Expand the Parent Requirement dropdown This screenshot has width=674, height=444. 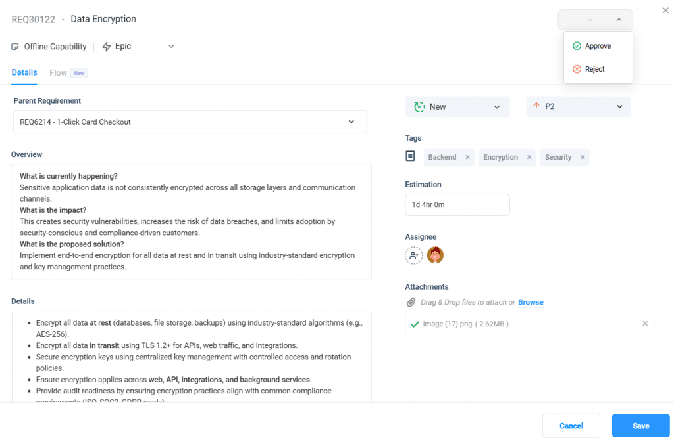[351, 122]
